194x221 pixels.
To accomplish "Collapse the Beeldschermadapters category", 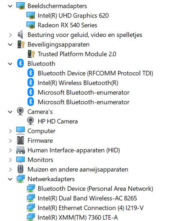I will point(10,6).
